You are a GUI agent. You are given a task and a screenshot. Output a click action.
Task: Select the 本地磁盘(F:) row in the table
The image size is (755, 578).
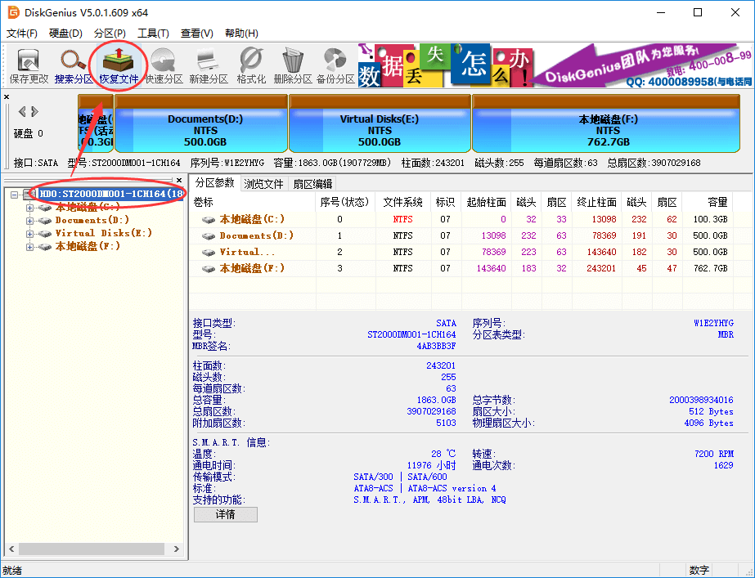(x=463, y=268)
